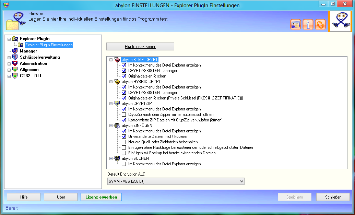
Task: Select the Manager tree item label
Action: [28, 51]
